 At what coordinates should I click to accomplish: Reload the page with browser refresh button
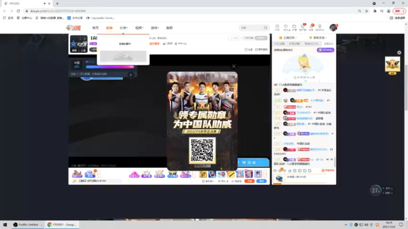tap(18, 11)
